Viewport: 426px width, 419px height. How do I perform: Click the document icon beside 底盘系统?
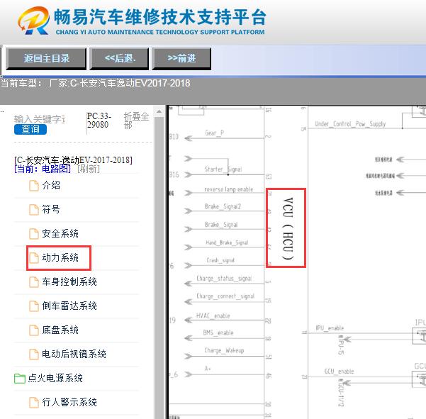pyautogui.click(x=34, y=330)
